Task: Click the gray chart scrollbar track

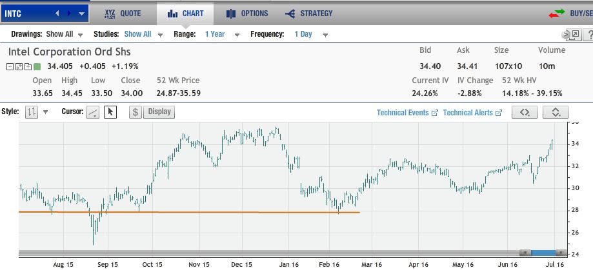Action: tap(268, 253)
